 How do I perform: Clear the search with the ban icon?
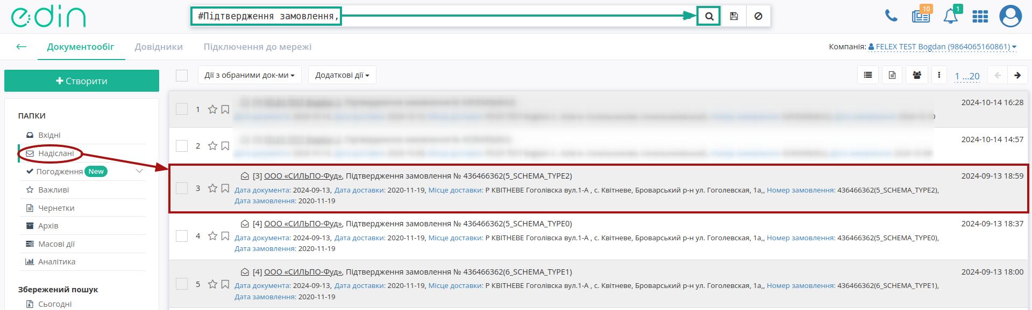pos(758,16)
